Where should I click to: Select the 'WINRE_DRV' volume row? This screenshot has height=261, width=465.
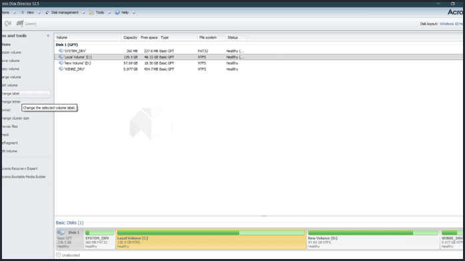258,69
